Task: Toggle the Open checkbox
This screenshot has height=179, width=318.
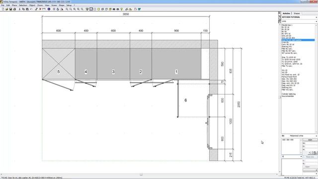Action: pyautogui.click(x=304, y=167)
